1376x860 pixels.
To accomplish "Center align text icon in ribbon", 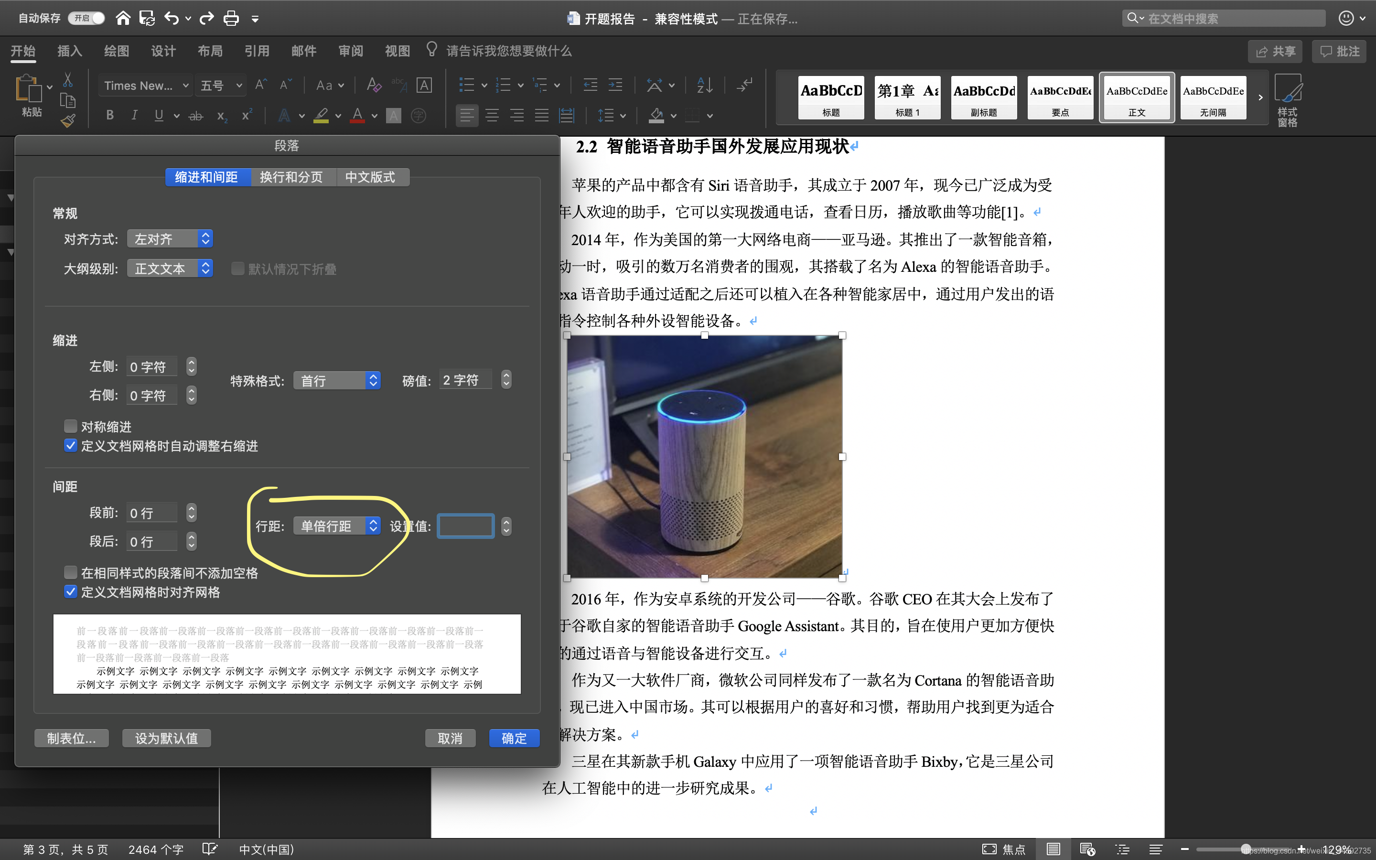I will click(492, 116).
